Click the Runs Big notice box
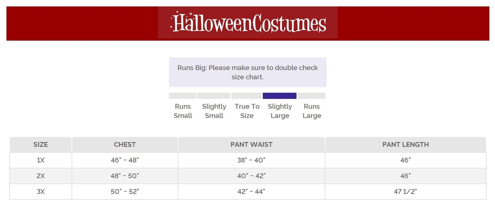The height and width of the screenshot is (209, 495). point(247,72)
